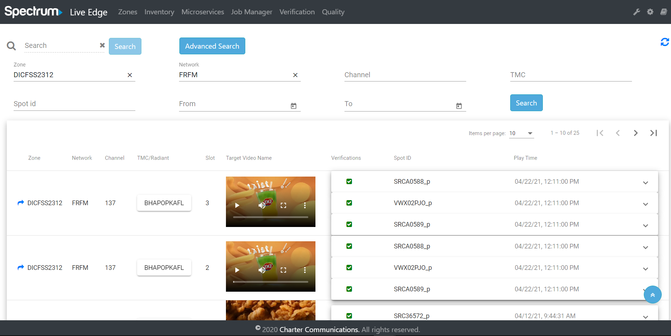Image resolution: width=671 pixels, height=336 pixels.
Task: Click the Search button next to TMC
Action: 526,103
